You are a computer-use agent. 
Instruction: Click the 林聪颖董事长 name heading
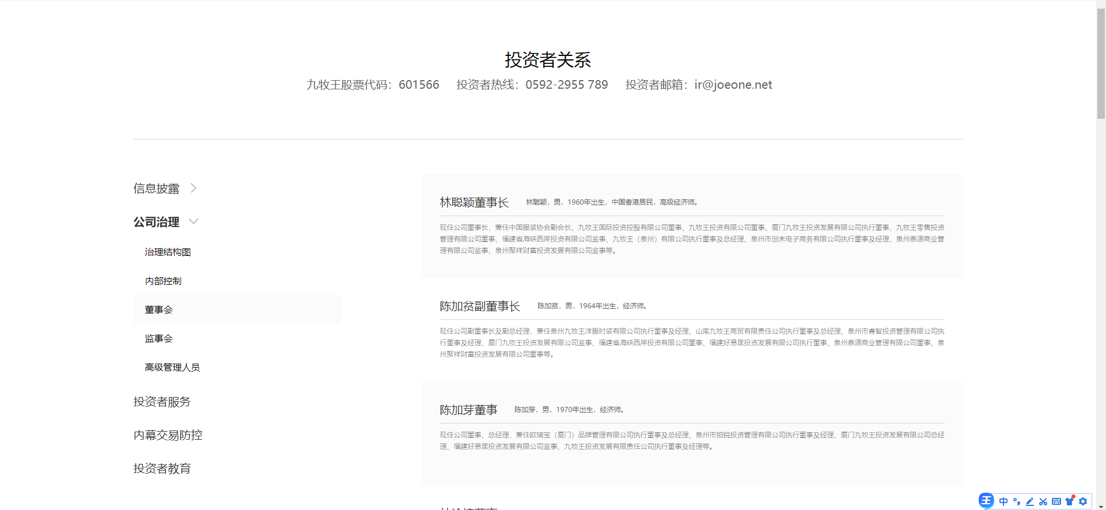pyautogui.click(x=474, y=202)
